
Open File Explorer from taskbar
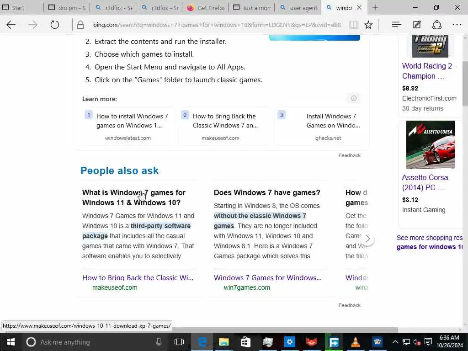(223, 342)
